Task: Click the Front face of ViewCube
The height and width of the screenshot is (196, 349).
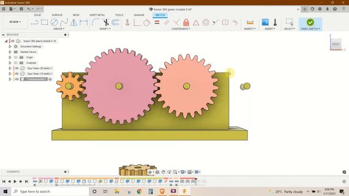Action: [336, 44]
